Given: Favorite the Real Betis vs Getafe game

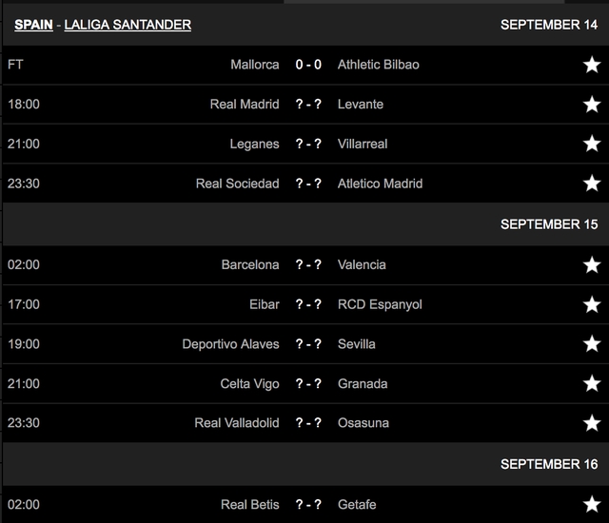Looking at the screenshot, I should [592, 505].
